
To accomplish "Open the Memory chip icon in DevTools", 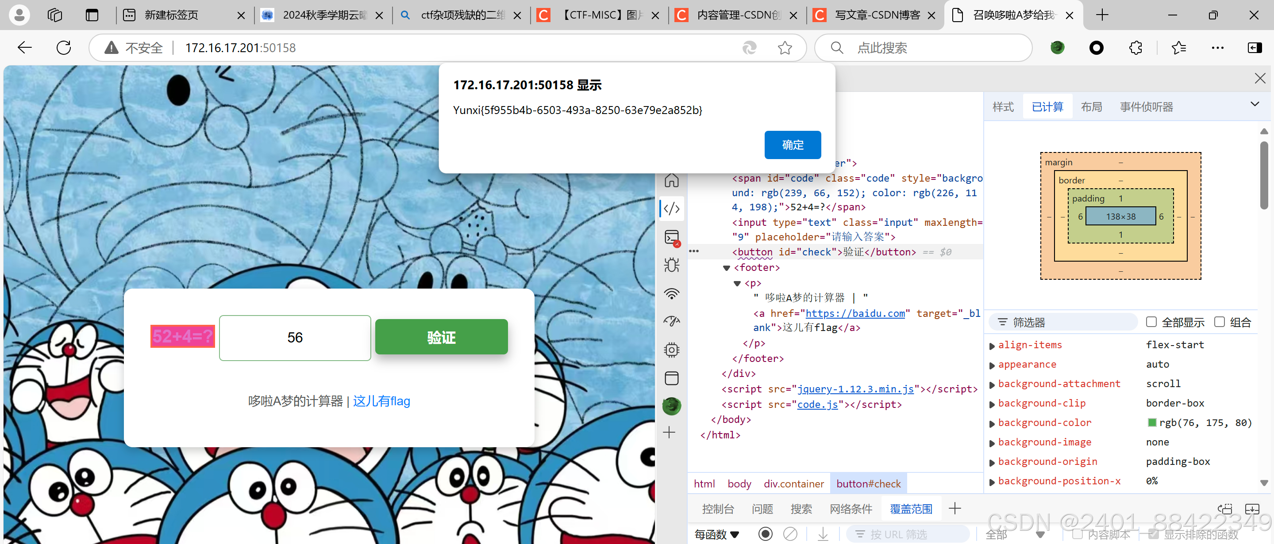I will [x=671, y=350].
